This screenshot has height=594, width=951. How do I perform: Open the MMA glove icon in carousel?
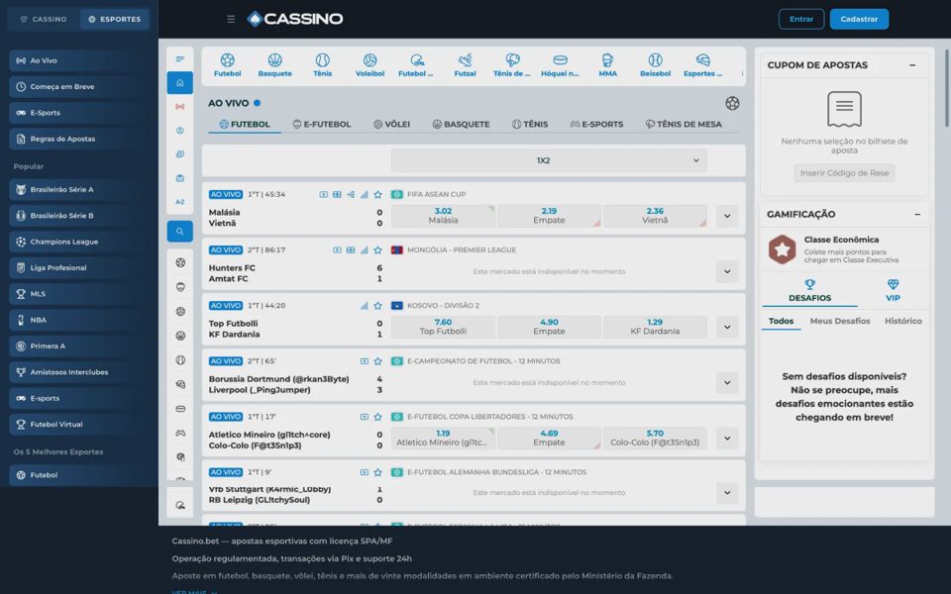coord(607,60)
